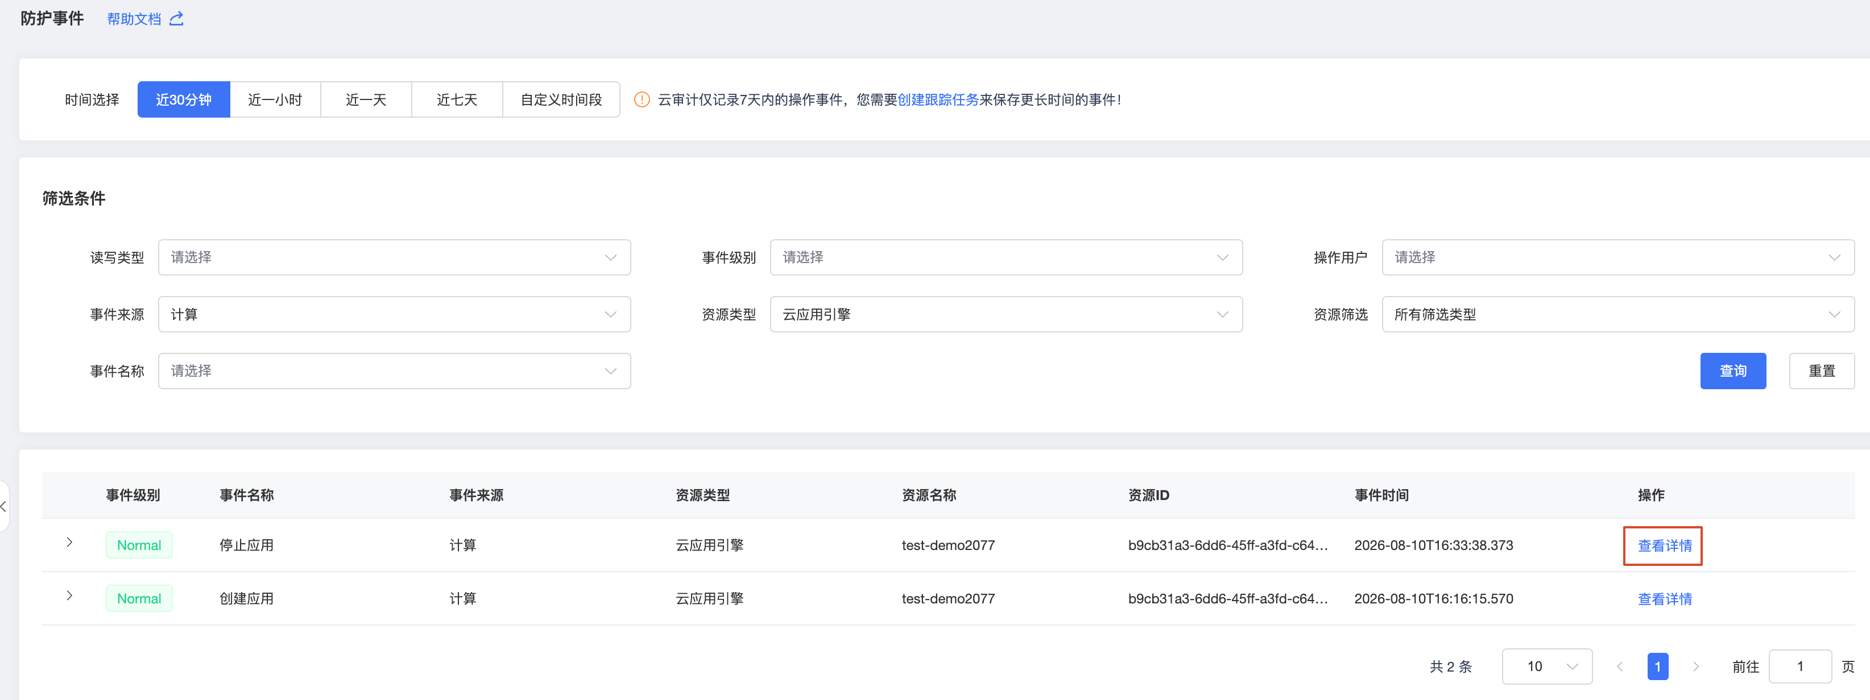
Task: Select 近一小时 time range tab
Action: point(275,99)
